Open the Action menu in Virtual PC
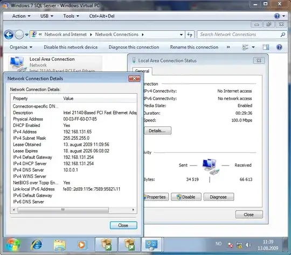The image size is (291, 255). pyautogui.click(x=21, y=16)
